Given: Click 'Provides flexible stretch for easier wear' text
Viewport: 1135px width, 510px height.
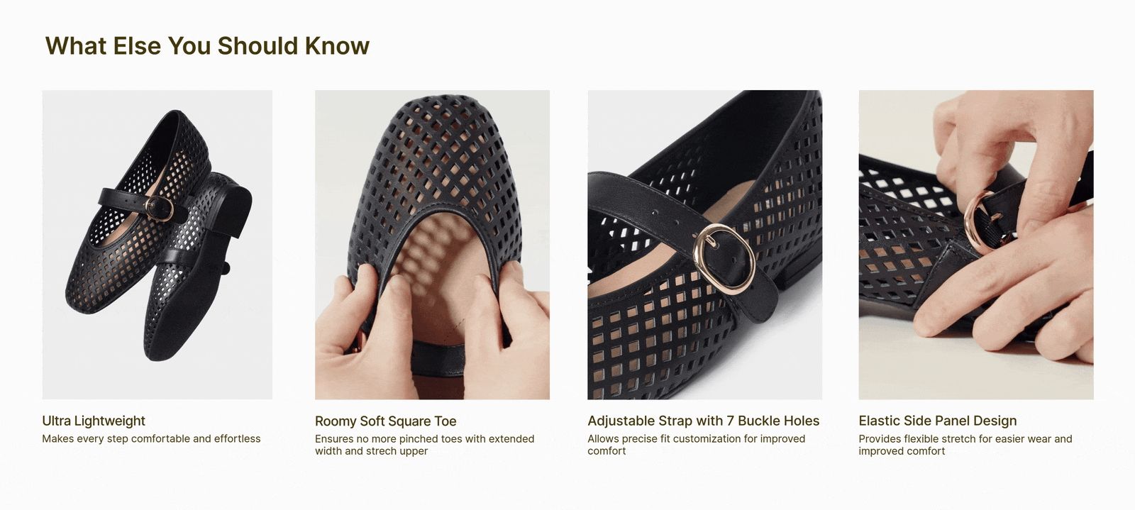Looking at the screenshot, I should click(x=965, y=445).
